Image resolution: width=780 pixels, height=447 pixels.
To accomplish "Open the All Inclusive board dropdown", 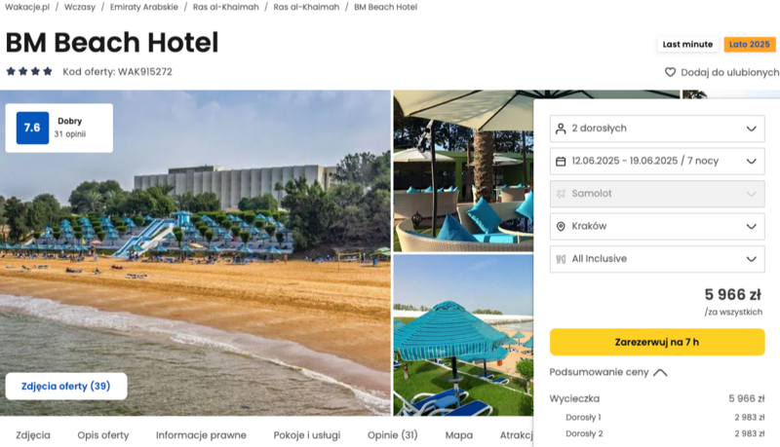I will [657, 259].
